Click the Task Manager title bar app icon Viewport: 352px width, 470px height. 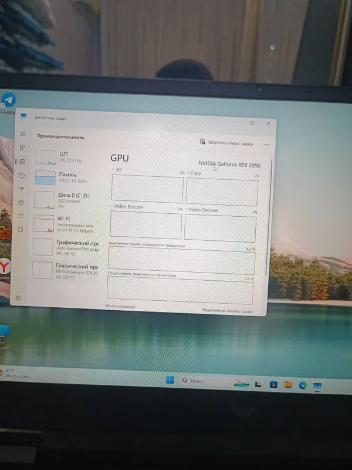(24, 116)
